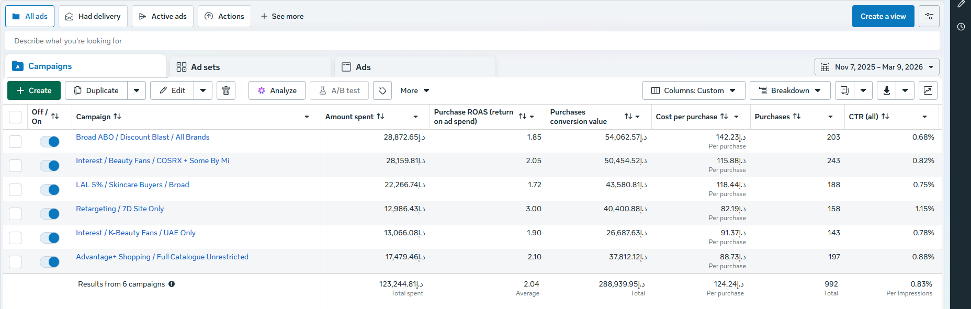
Task: Click the info icon beside results summary
Action: [x=172, y=284]
